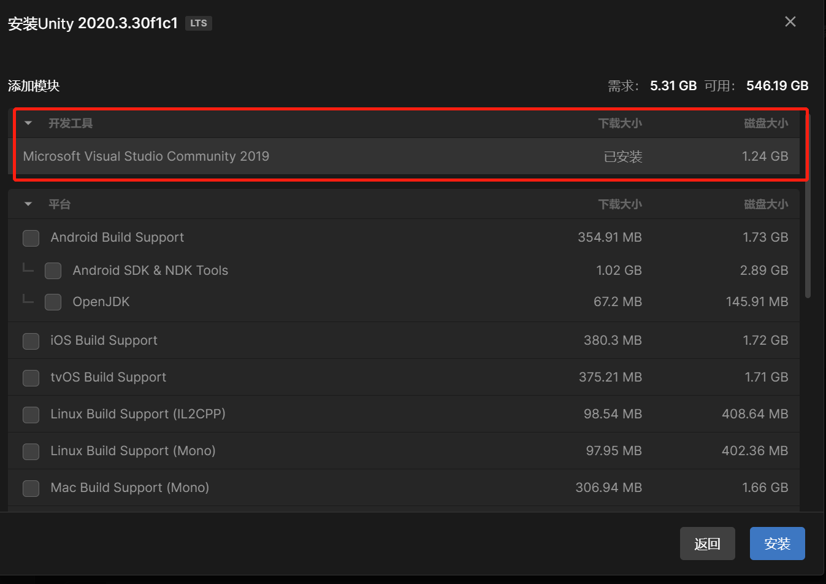Select Mac Build Support (Mono)
The width and height of the screenshot is (826, 584).
[x=31, y=488]
